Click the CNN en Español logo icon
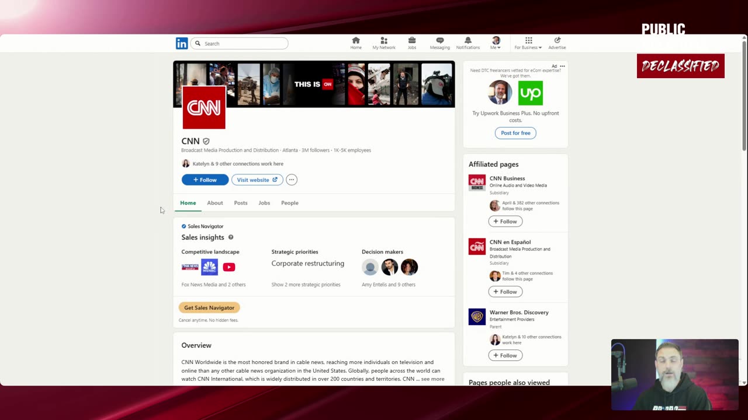The width and height of the screenshot is (748, 420). (477, 247)
